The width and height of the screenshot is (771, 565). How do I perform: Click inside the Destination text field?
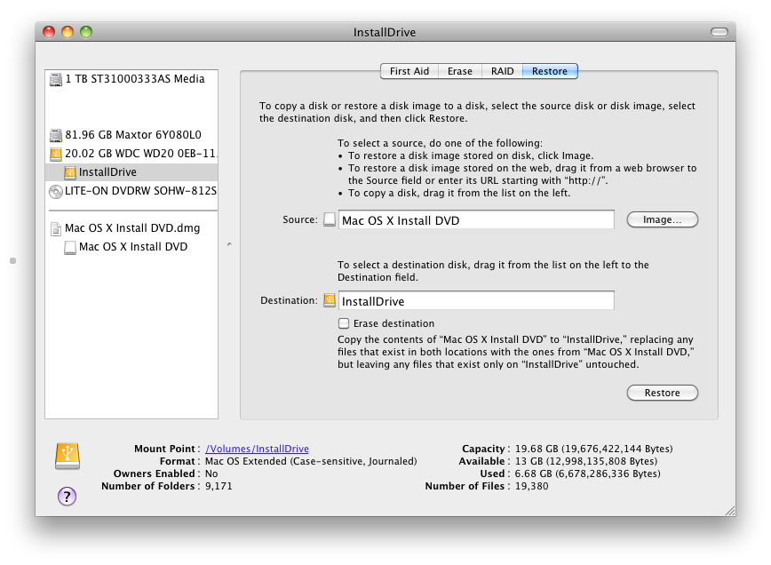tap(476, 301)
